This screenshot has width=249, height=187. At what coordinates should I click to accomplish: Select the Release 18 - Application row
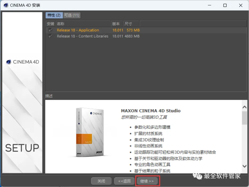tap(146, 30)
